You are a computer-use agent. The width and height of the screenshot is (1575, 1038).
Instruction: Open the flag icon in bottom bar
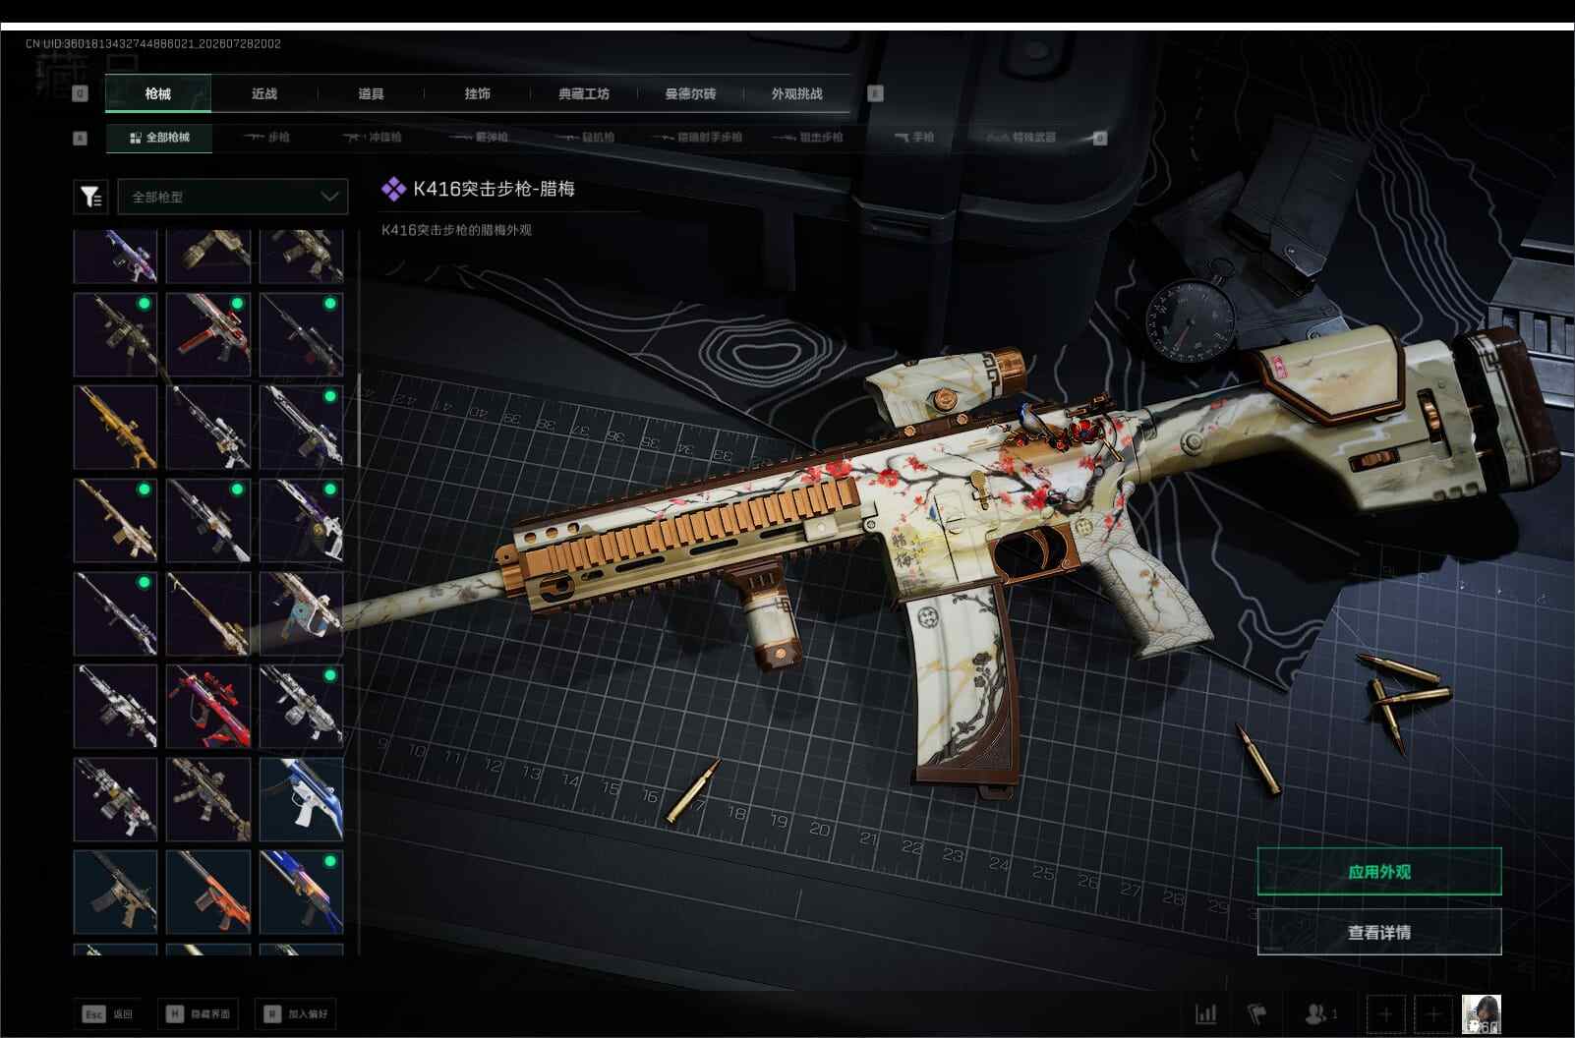(1256, 1013)
